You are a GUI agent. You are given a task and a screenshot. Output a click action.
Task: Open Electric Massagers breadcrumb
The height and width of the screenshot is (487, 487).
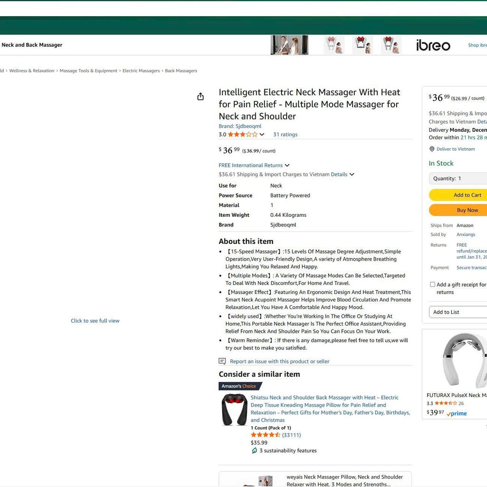coord(141,71)
